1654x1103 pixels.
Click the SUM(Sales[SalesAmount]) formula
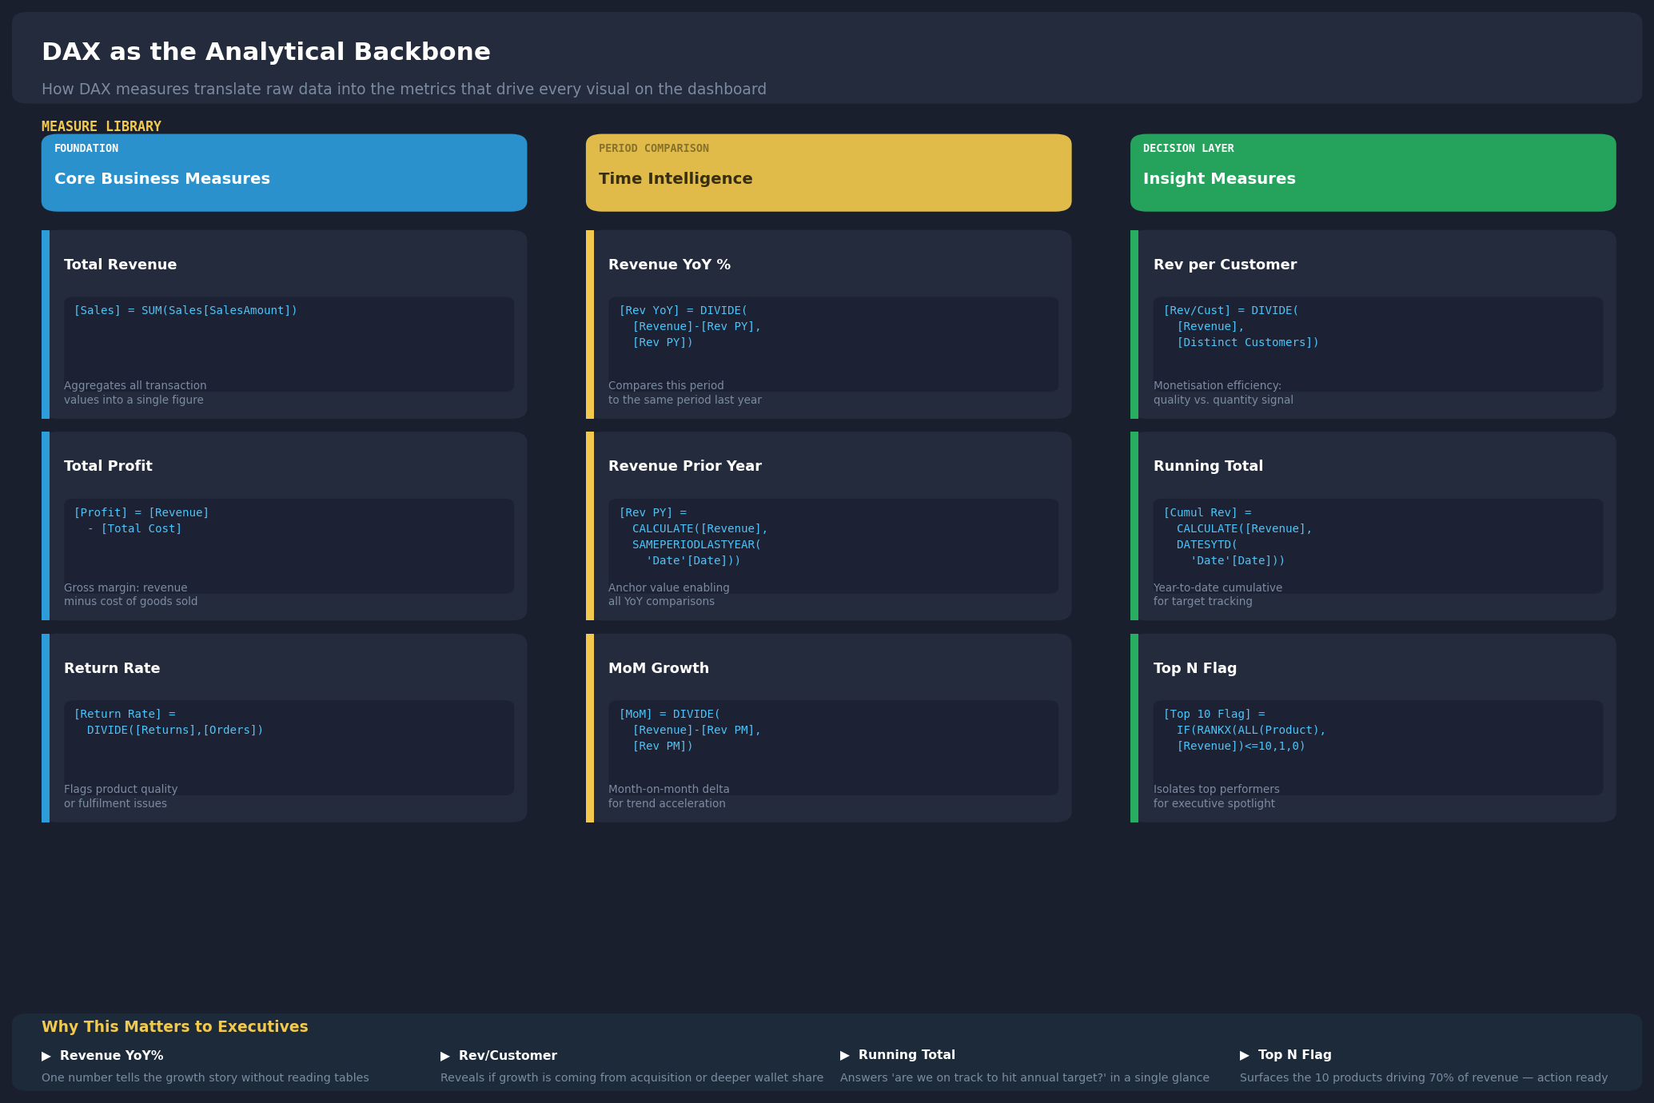pyautogui.click(x=219, y=310)
